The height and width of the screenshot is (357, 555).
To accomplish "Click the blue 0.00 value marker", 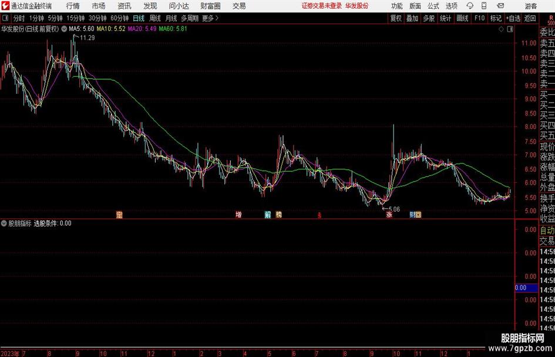I will pyautogui.click(x=526, y=288).
